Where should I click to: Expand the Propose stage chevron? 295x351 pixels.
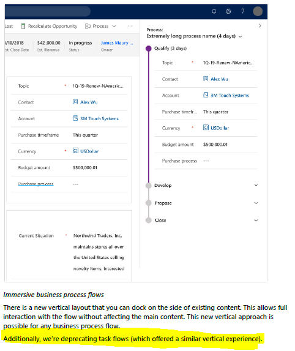pyautogui.click(x=256, y=203)
